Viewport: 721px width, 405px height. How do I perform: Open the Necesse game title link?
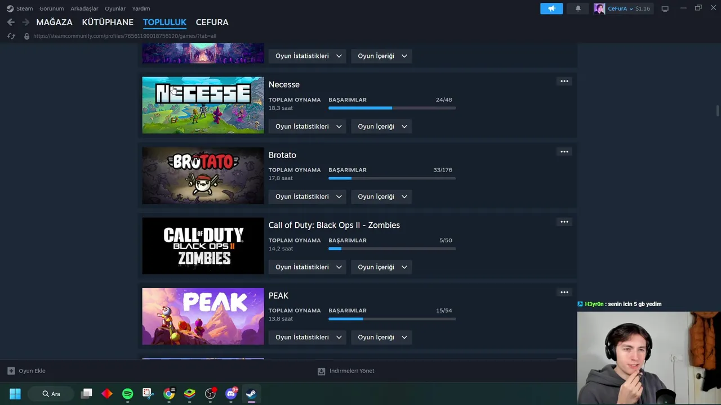coord(284,84)
